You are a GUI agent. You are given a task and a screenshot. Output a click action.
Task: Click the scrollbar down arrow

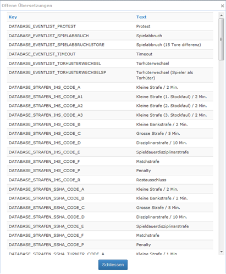222,252
